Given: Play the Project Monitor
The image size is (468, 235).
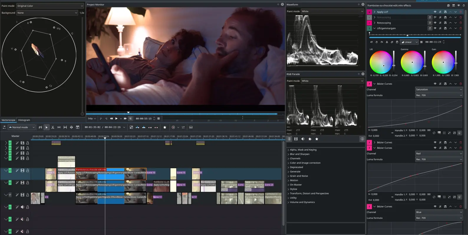Looking at the screenshot, I should [116, 119].
